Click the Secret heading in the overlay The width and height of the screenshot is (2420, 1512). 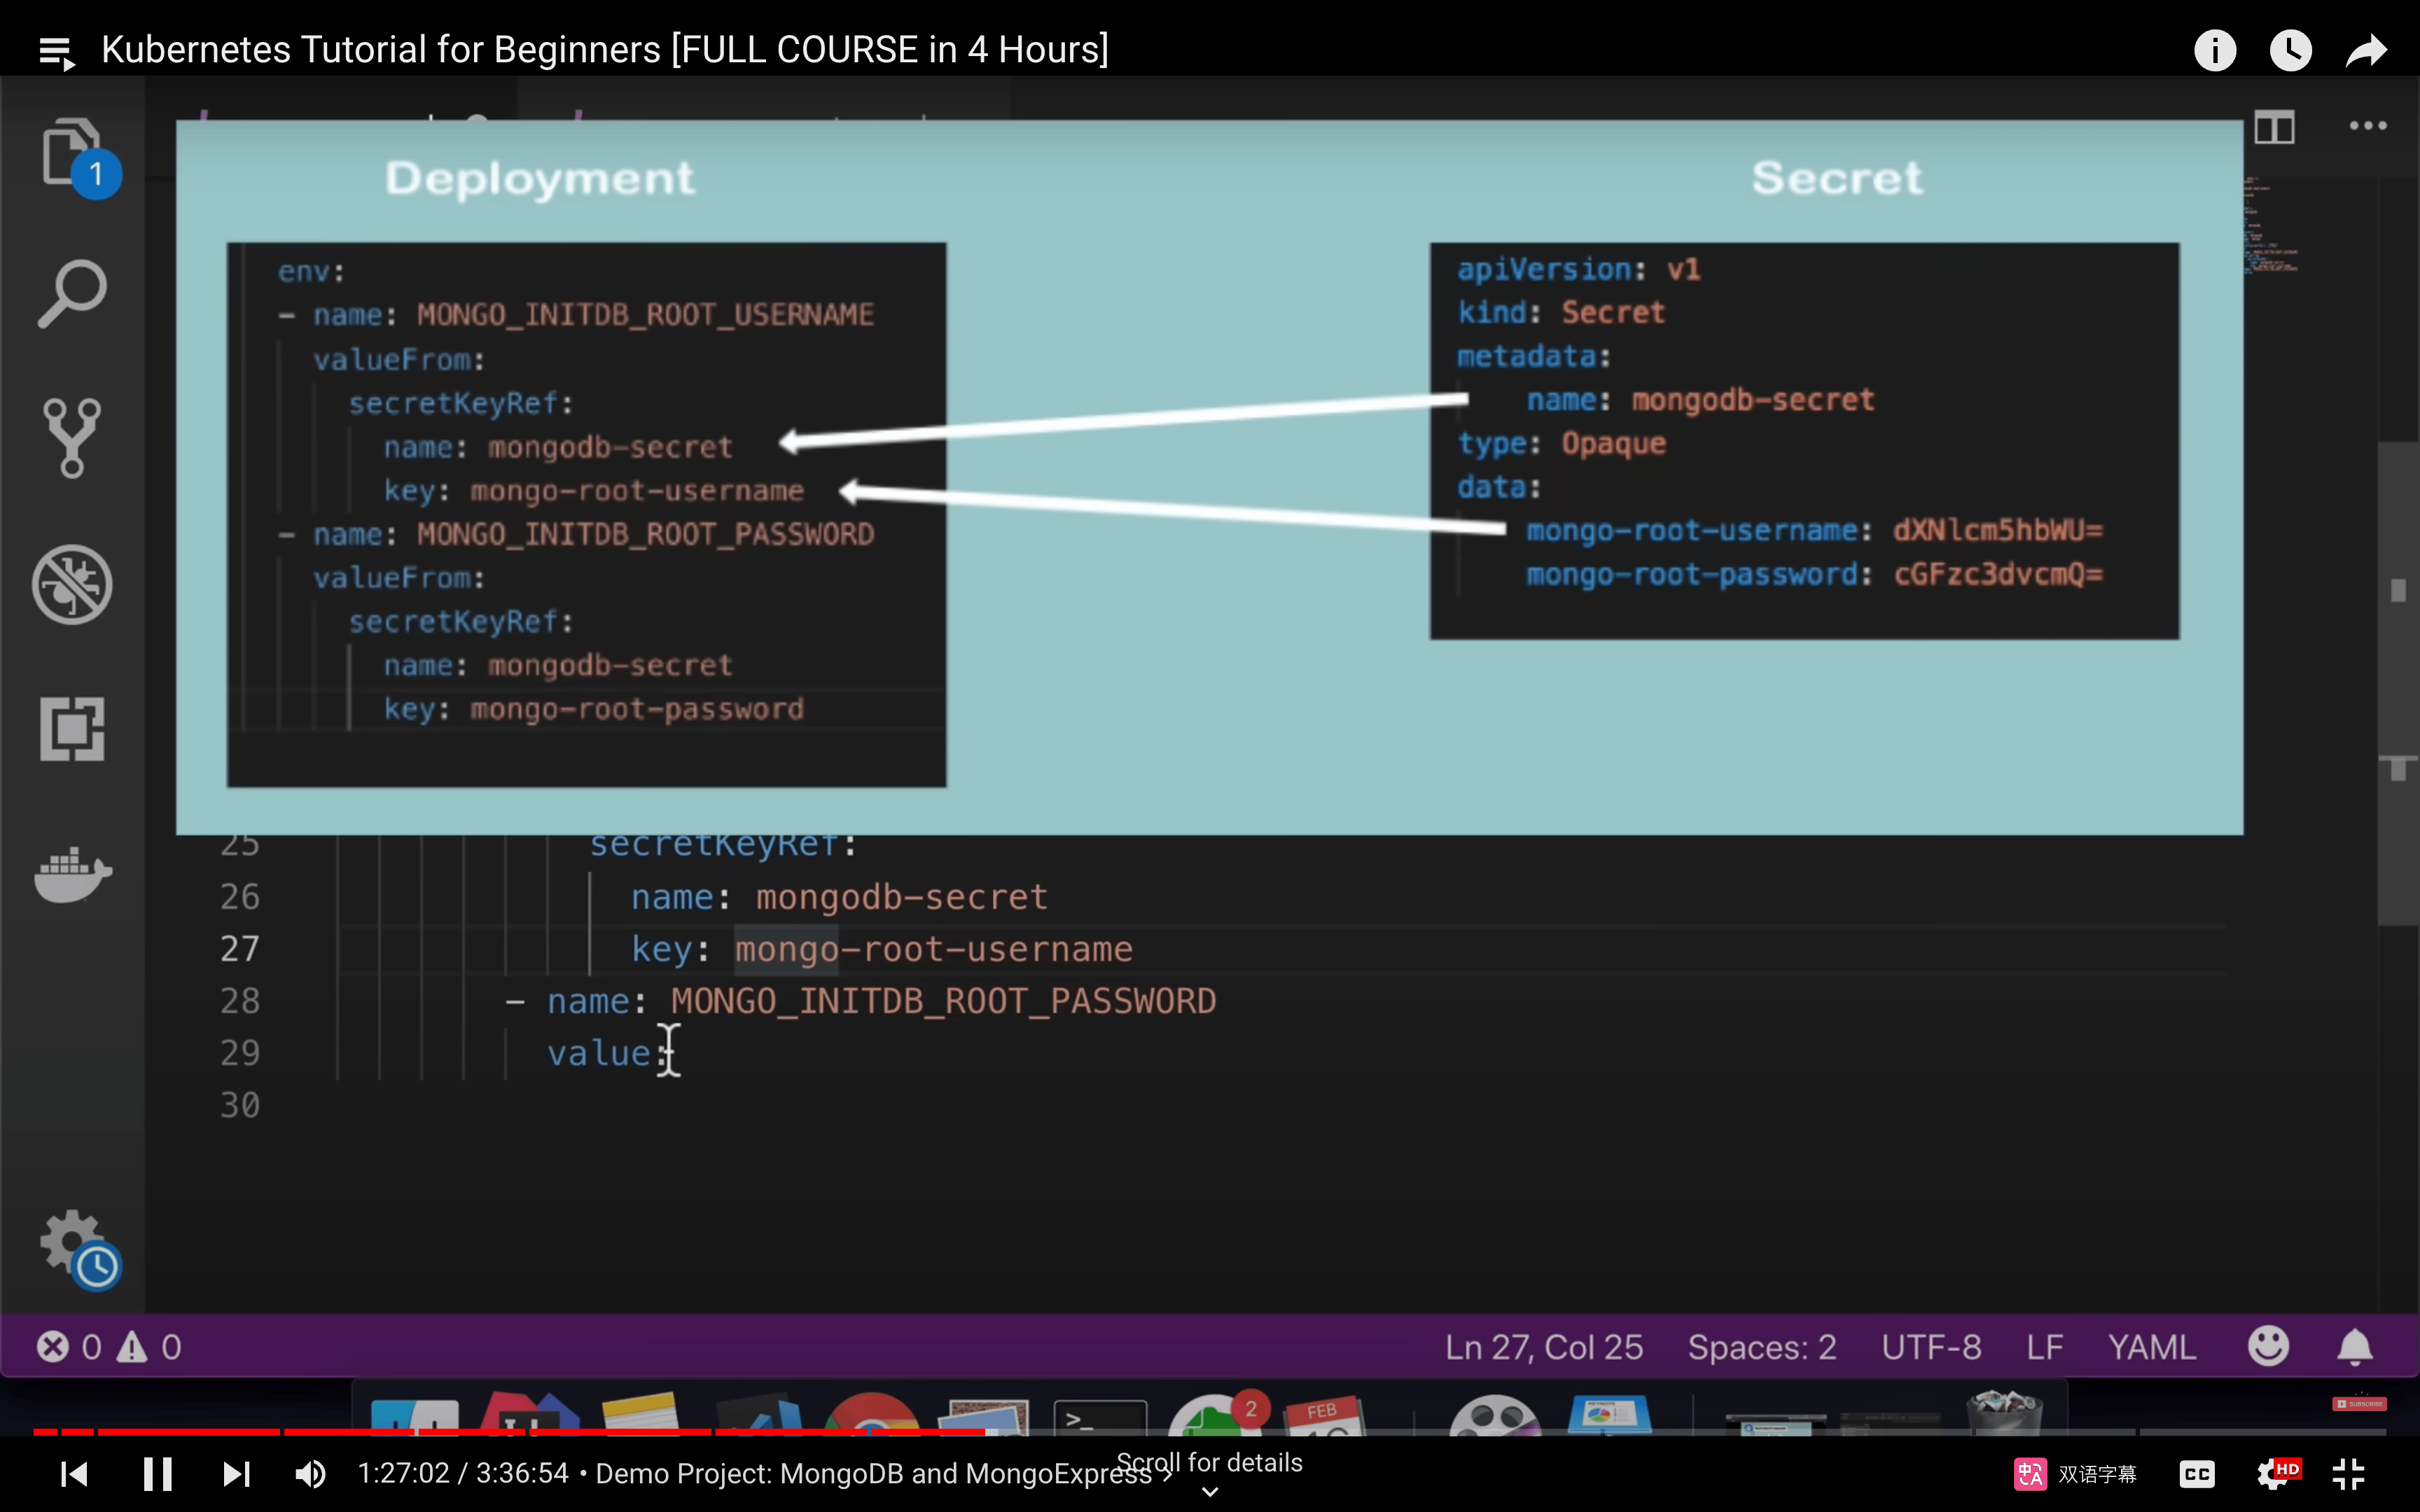click(1837, 178)
